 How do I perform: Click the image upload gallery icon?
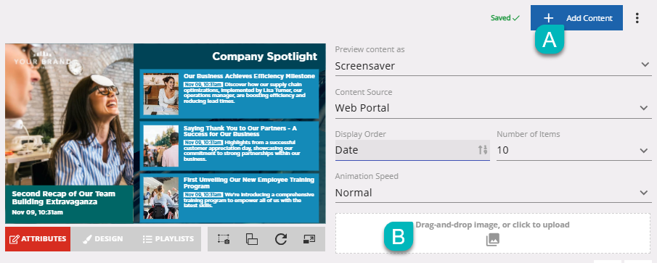pyautogui.click(x=493, y=240)
